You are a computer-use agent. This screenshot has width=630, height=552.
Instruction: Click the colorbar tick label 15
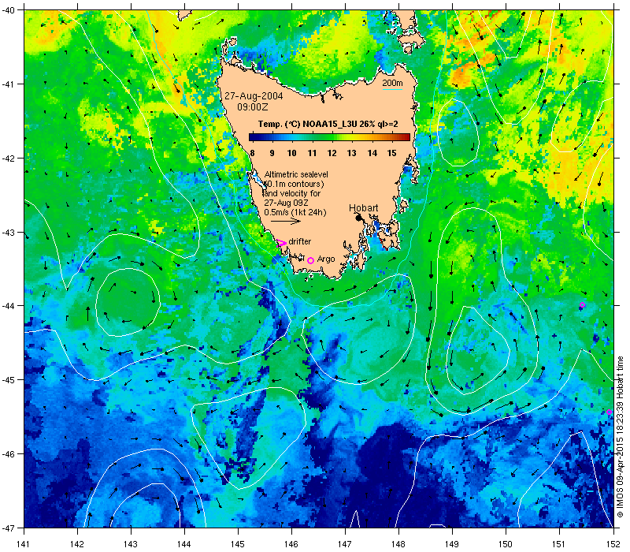pyautogui.click(x=391, y=153)
